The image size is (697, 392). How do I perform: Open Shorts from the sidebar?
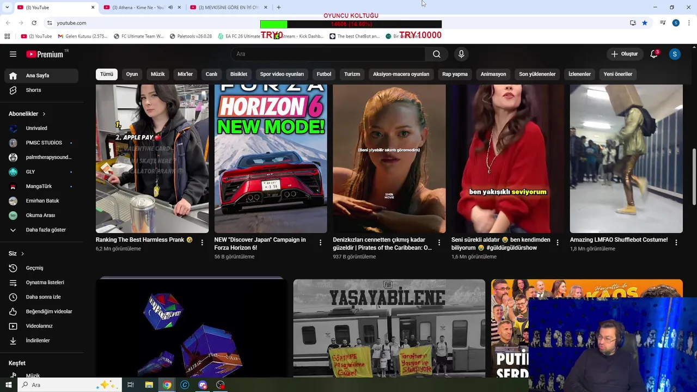click(x=41, y=90)
